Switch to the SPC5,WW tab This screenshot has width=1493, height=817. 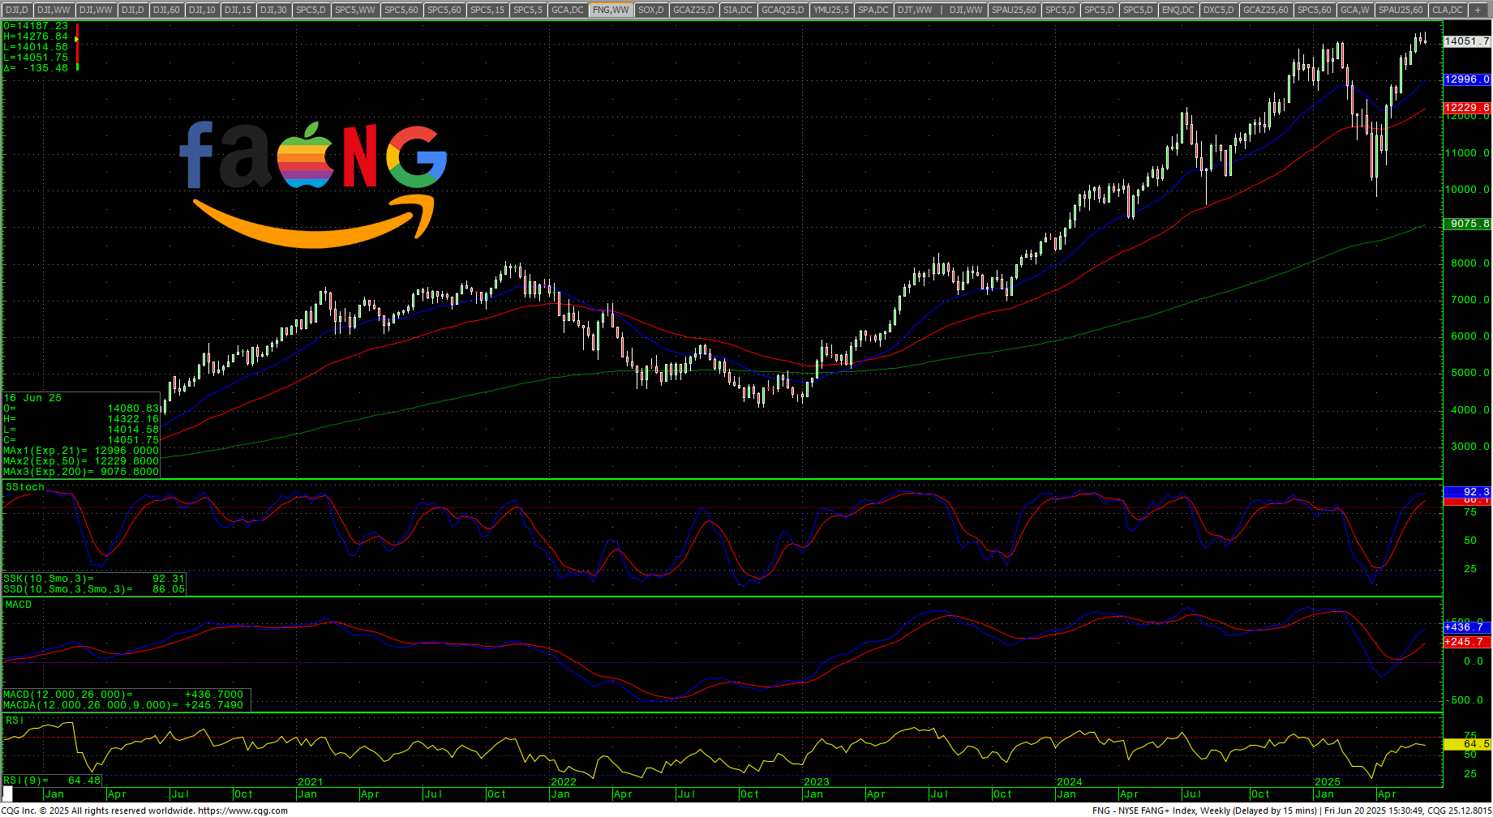coord(354,10)
